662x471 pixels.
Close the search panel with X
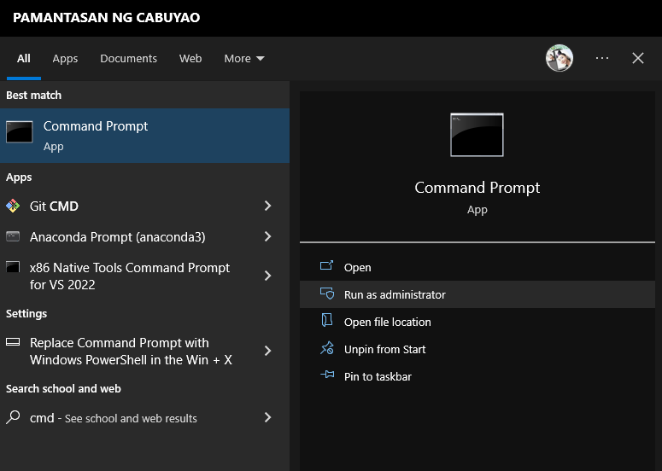(638, 58)
